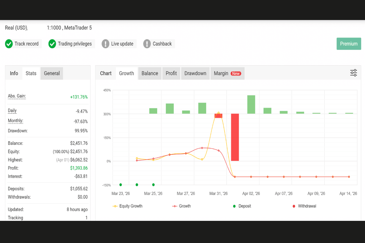
Task: Switch to the Growth chart tab
Action: (x=127, y=73)
